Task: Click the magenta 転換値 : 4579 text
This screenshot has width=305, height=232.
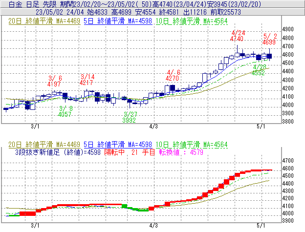Action: 181,152
